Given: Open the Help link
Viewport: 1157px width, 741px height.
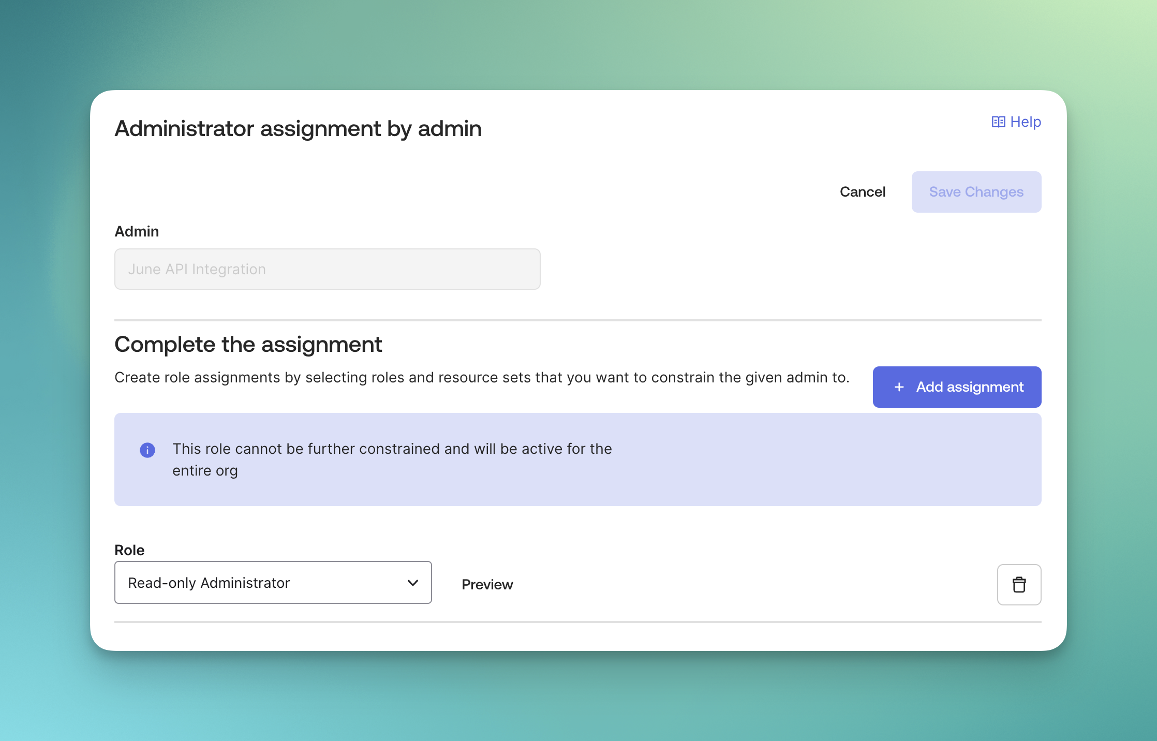Looking at the screenshot, I should click(x=1025, y=122).
